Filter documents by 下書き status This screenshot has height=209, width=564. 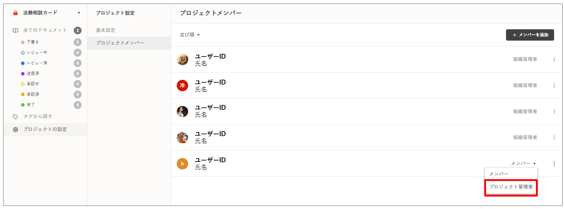(33, 42)
